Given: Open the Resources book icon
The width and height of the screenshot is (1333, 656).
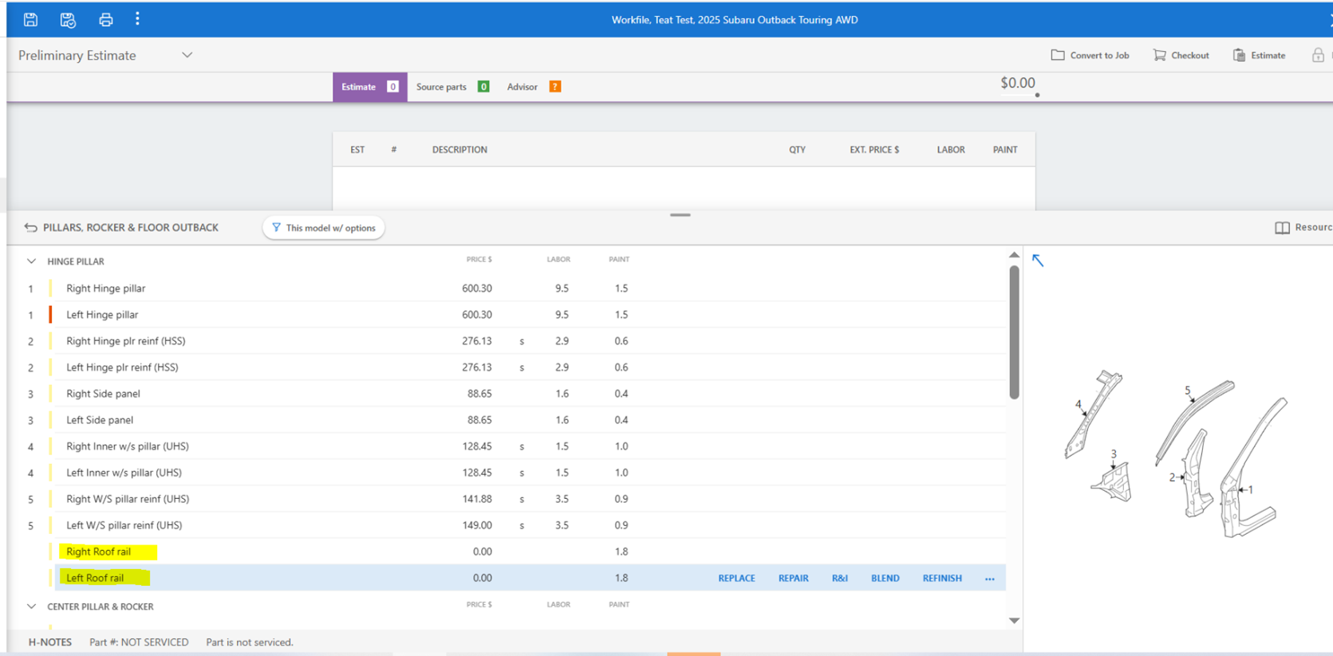Looking at the screenshot, I should tap(1282, 228).
